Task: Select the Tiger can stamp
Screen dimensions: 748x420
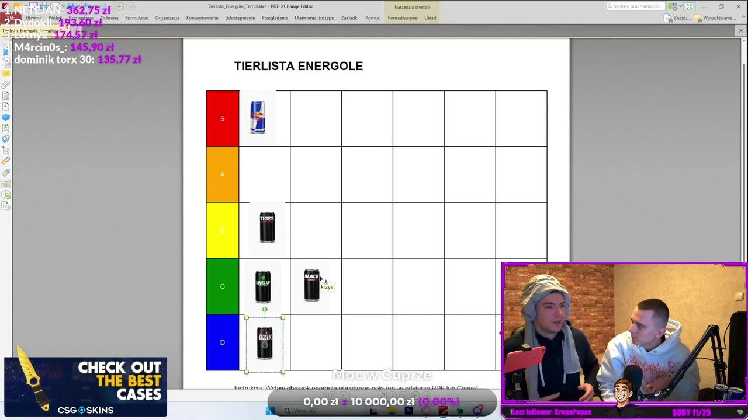Action: [x=267, y=227]
